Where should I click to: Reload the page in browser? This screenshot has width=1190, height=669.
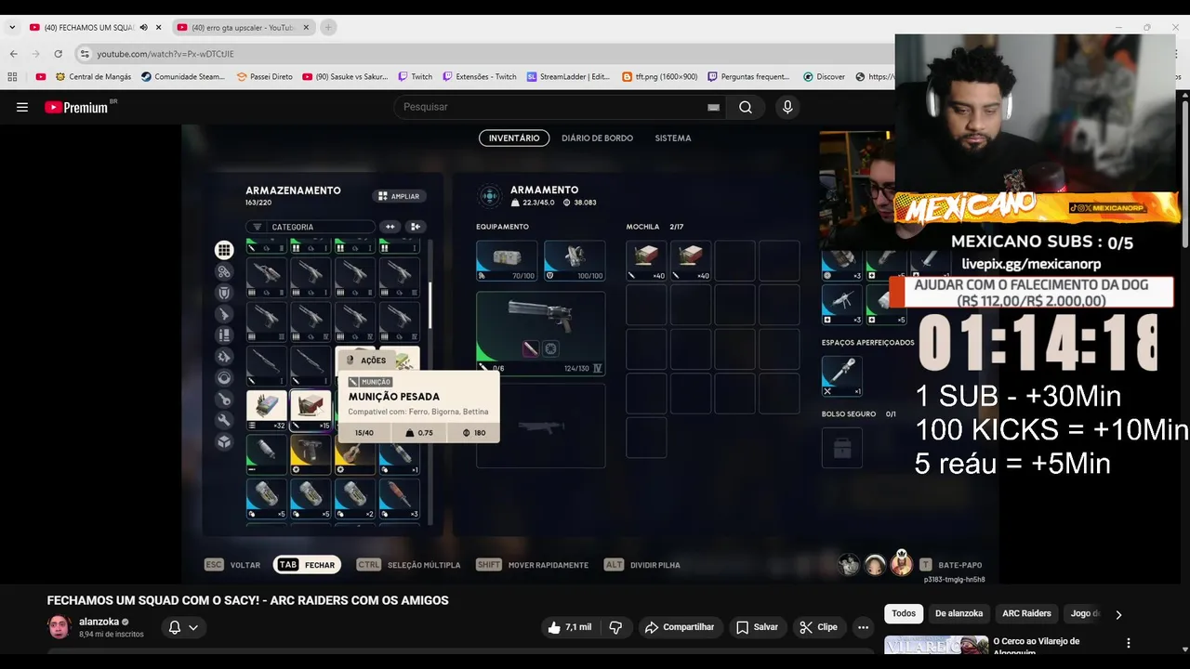tap(58, 54)
